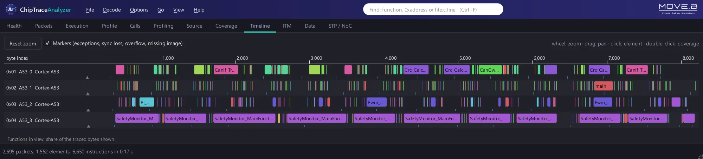Select the cyan Pi_... block in A53_2 row
Screen dimensions: 703x159
tap(147, 102)
